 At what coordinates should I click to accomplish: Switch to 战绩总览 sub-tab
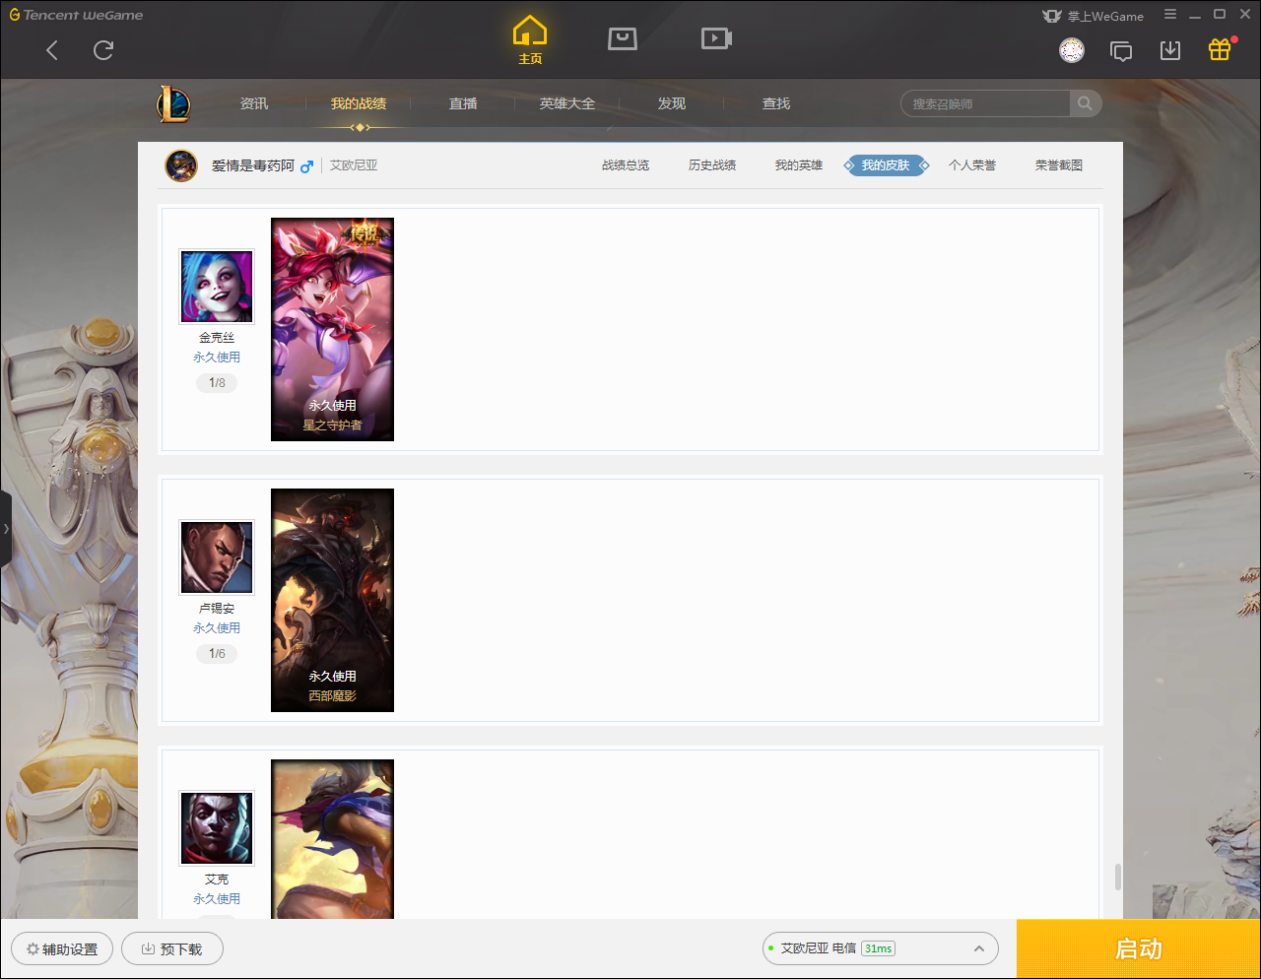coord(626,165)
